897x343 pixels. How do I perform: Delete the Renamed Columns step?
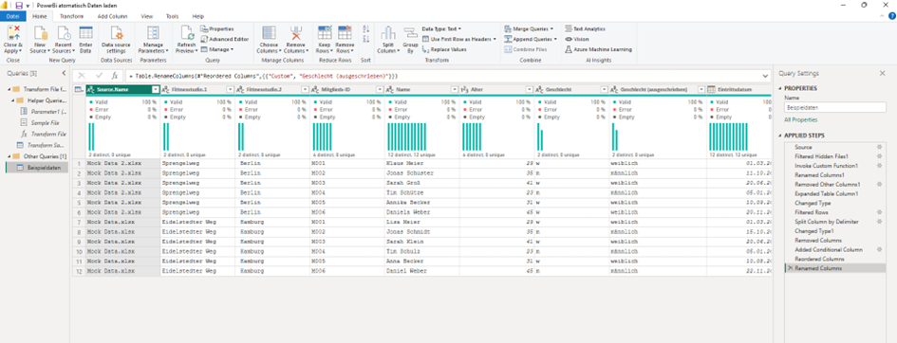790,268
